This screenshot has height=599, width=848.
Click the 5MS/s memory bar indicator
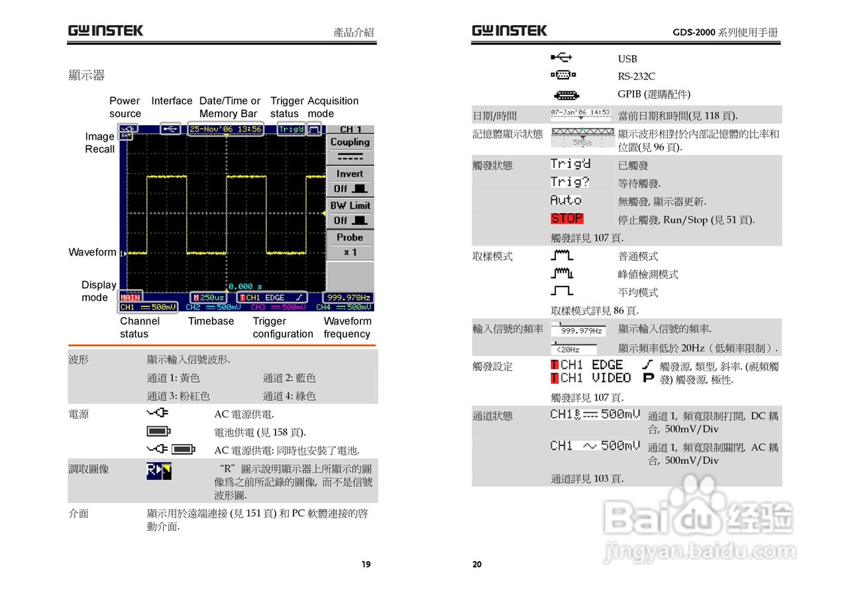coord(582,136)
